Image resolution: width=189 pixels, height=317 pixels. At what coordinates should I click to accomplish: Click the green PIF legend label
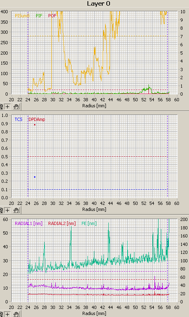pos(39,16)
